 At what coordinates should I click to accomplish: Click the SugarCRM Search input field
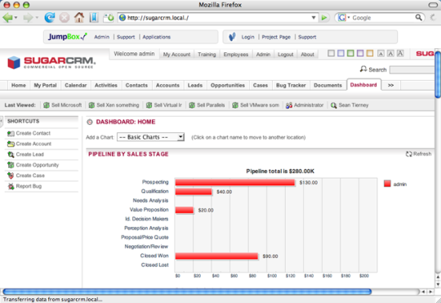pyautogui.click(x=412, y=69)
